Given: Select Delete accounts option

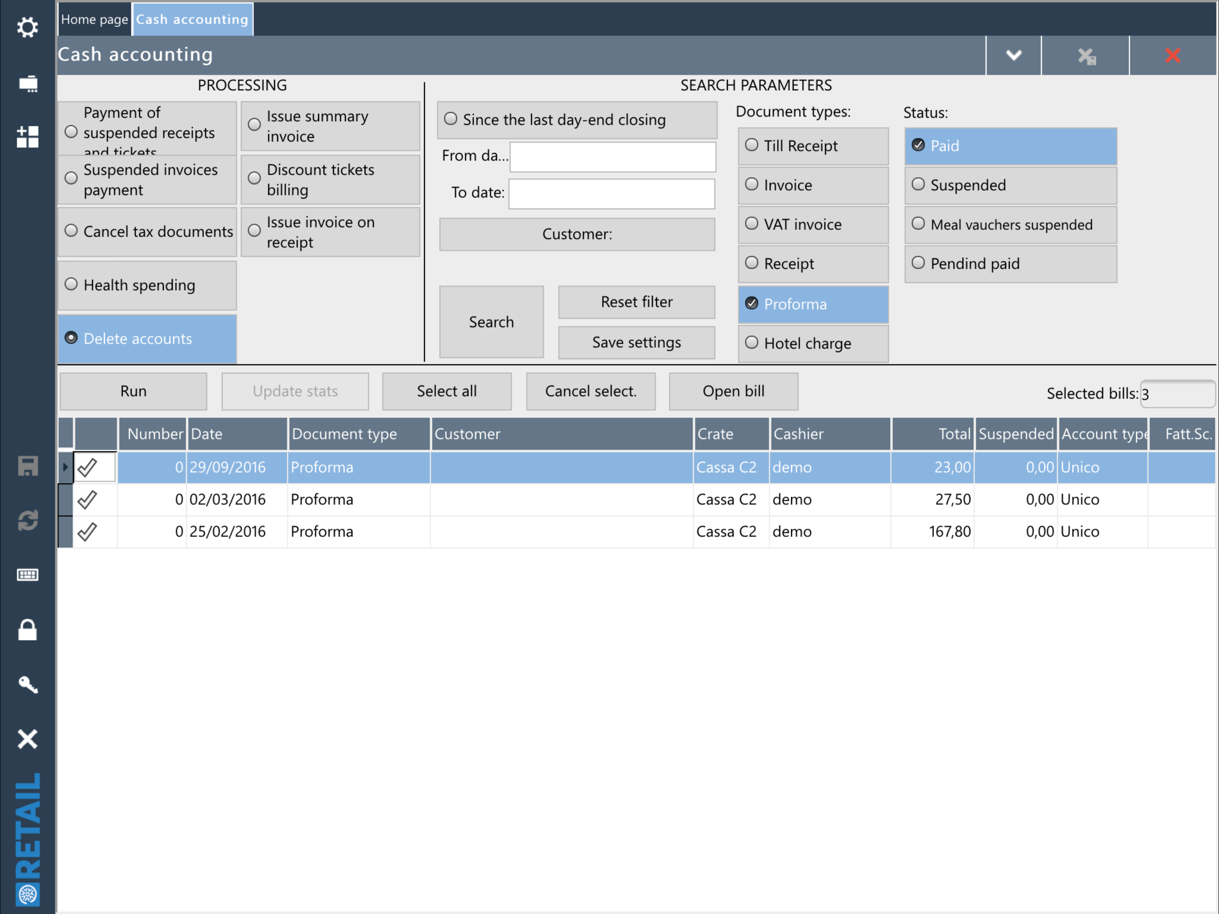Looking at the screenshot, I should 147,338.
